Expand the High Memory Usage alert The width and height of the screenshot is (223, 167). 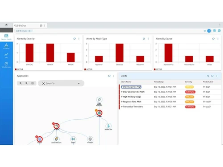point(122,97)
